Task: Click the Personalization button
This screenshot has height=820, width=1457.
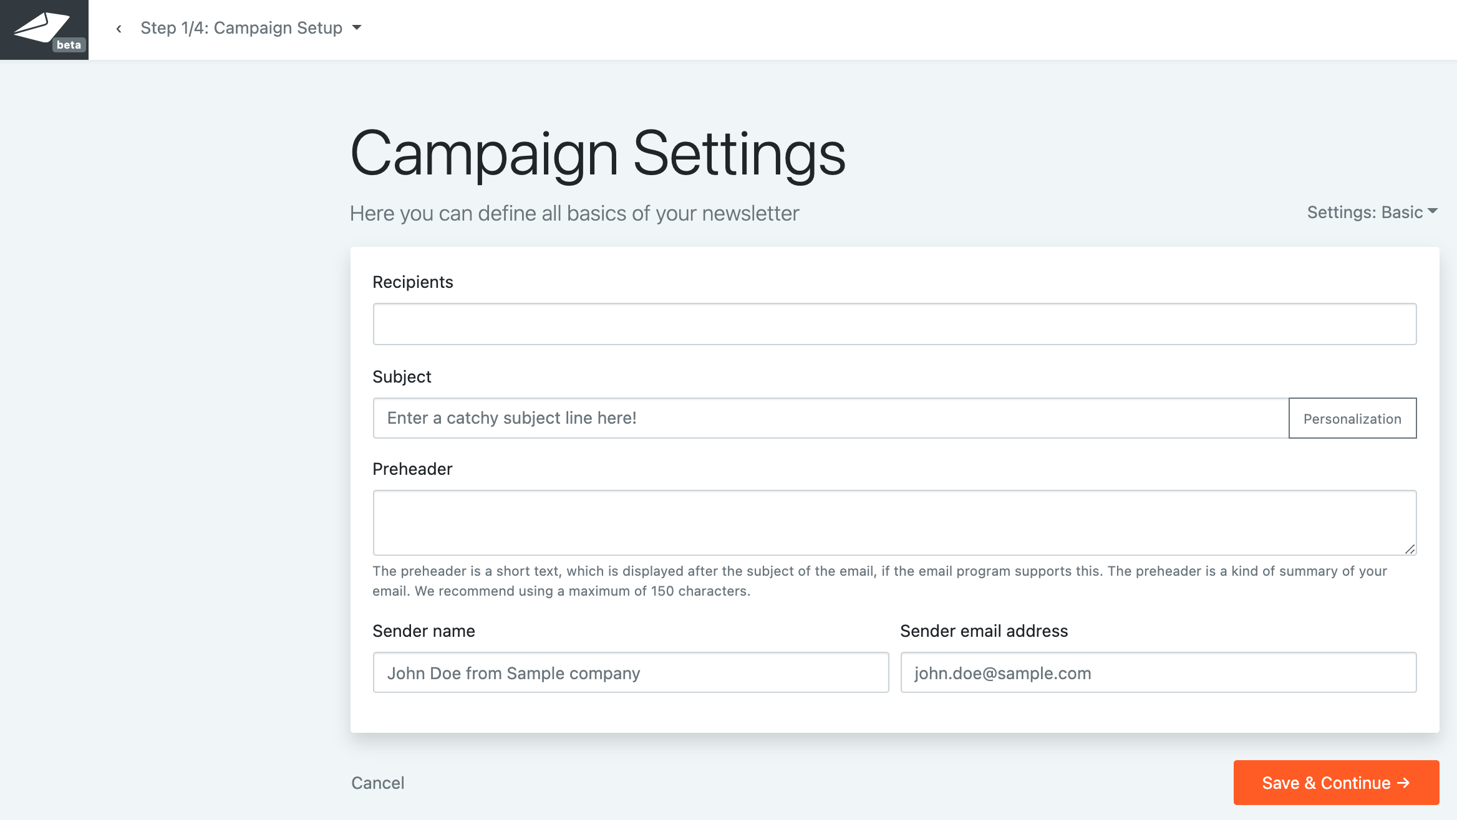Action: click(1352, 418)
